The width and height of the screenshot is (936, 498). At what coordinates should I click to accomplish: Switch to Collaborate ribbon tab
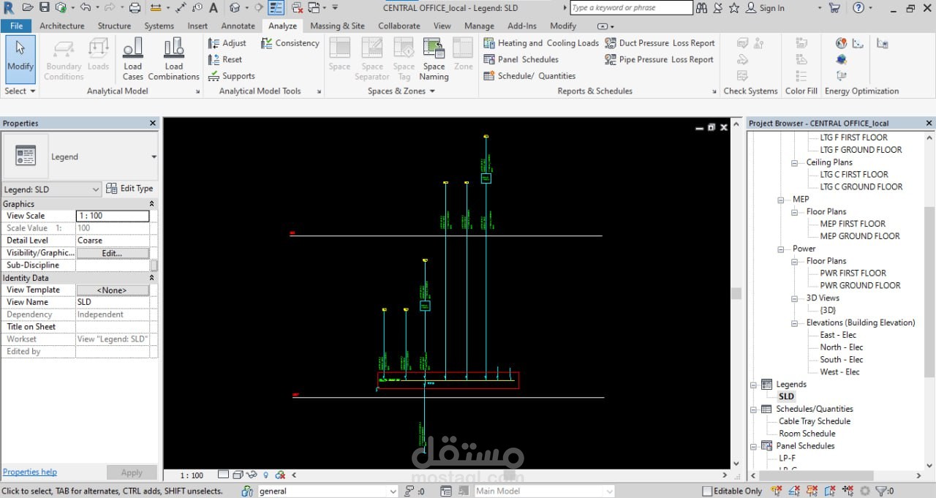click(399, 26)
